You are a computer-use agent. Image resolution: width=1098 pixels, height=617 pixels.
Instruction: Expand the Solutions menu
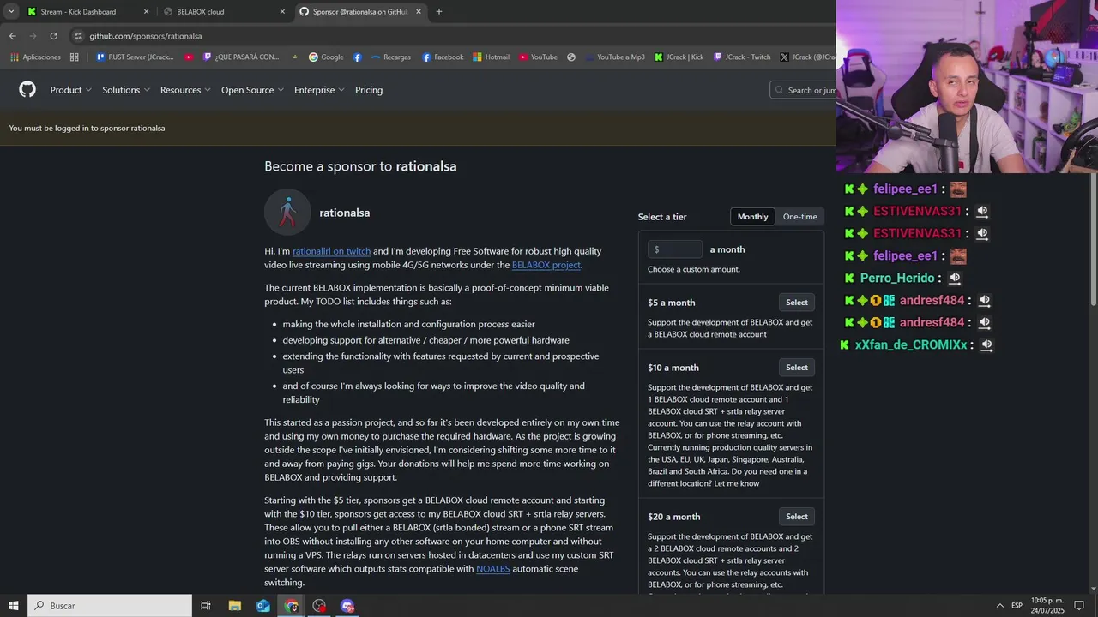[126, 90]
